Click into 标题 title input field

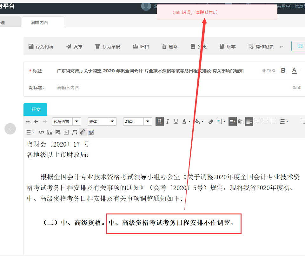click(x=150, y=71)
